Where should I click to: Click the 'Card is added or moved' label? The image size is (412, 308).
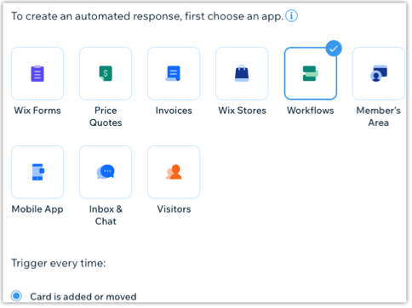point(83,297)
